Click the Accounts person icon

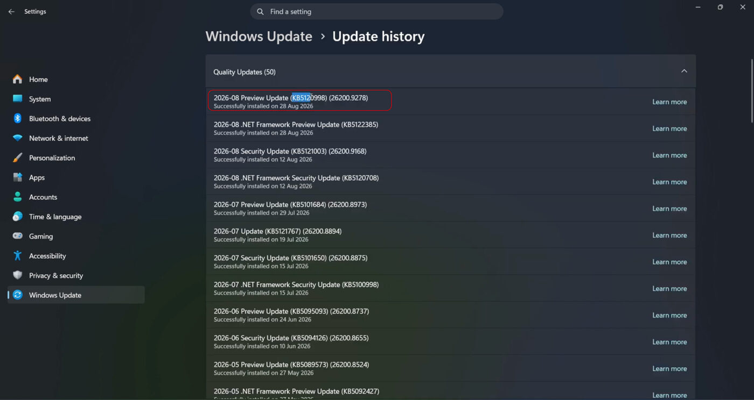pyautogui.click(x=18, y=197)
